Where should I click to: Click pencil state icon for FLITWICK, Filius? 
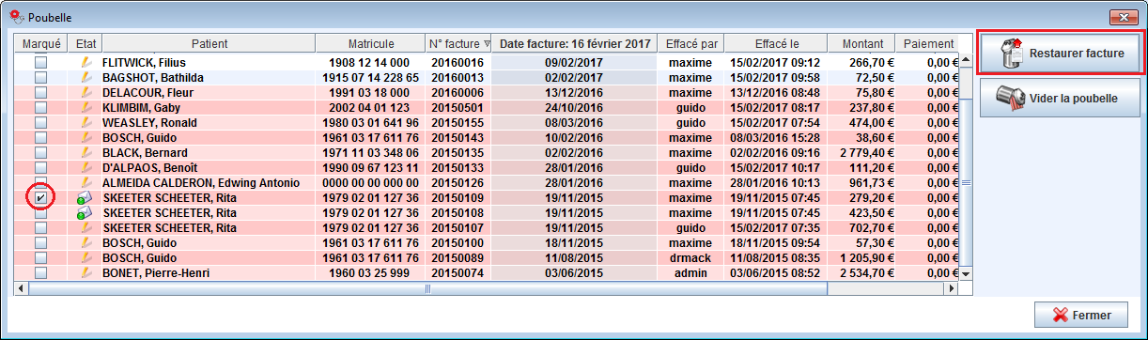click(x=85, y=62)
